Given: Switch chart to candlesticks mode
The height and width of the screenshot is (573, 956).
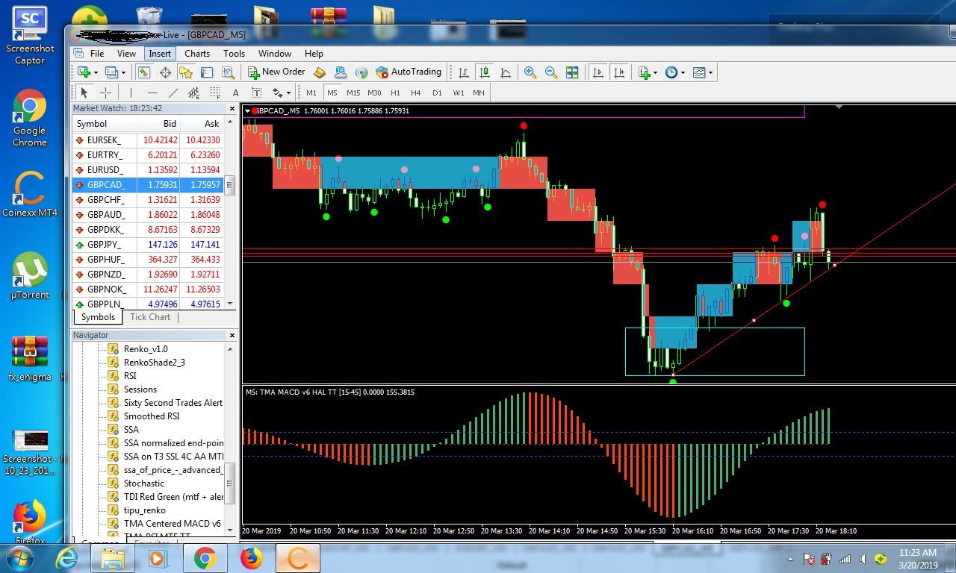Looking at the screenshot, I should (x=485, y=72).
